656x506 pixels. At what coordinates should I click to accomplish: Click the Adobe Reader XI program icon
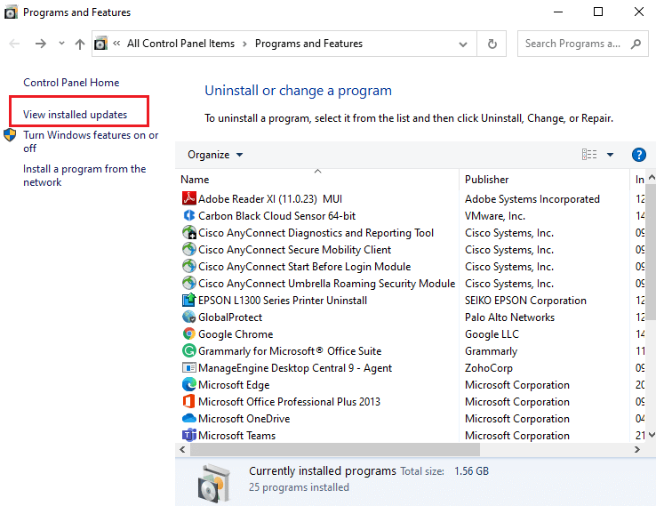[x=188, y=199]
